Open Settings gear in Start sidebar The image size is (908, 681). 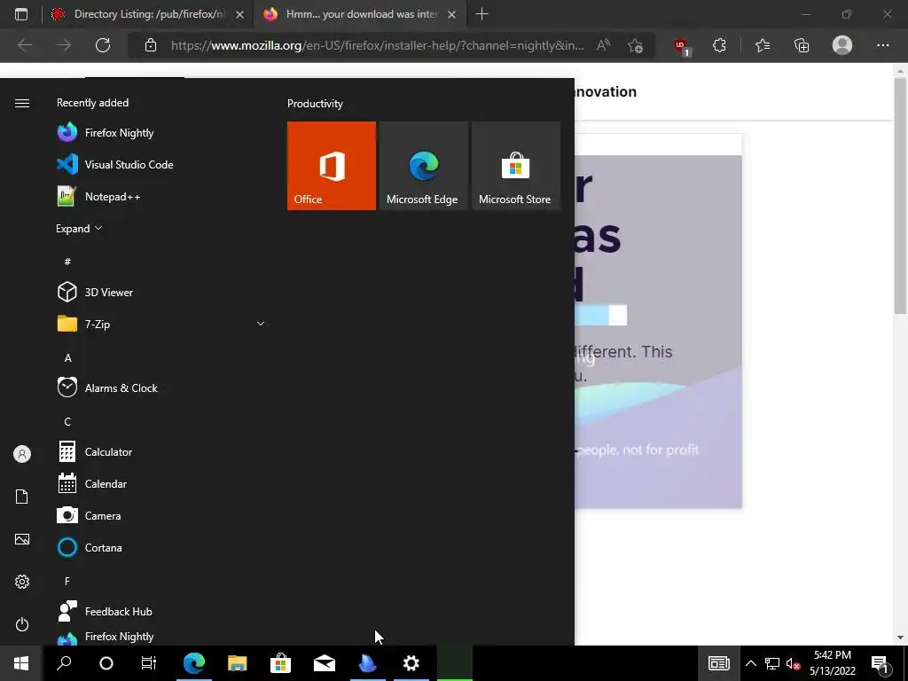22,582
